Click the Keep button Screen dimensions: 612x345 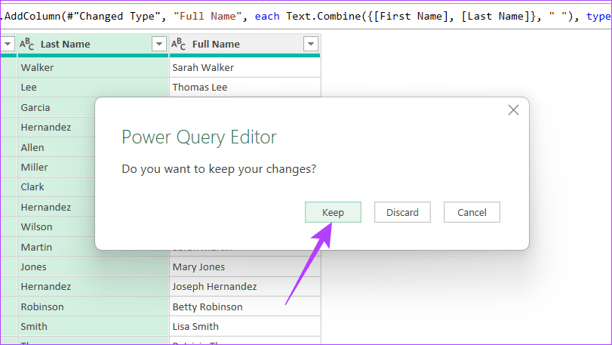coord(333,212)
